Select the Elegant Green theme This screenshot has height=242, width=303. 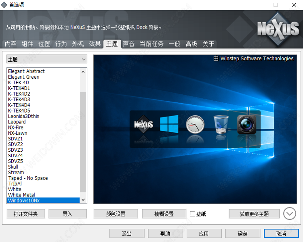pos(43,77)
